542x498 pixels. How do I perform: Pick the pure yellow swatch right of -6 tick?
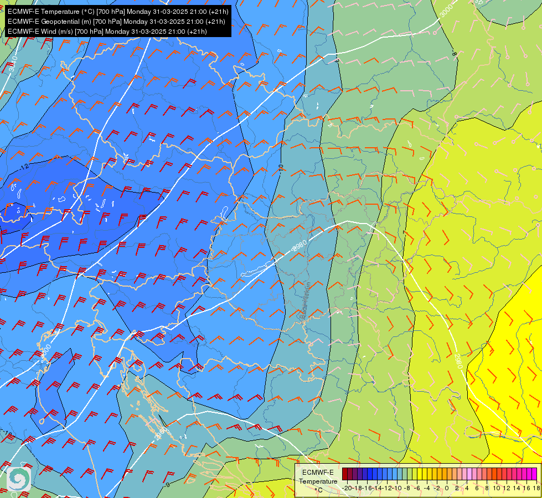pyautogui.click(x=420, y=474)
